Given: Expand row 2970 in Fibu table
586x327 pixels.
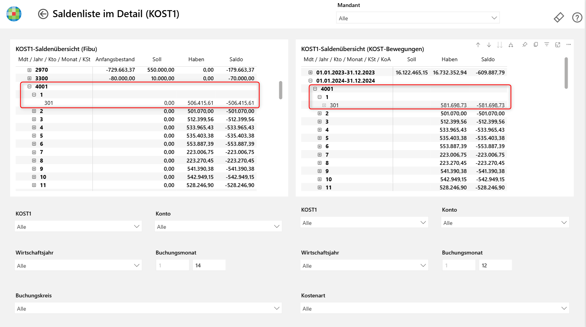Looking at the screenshot, I should 29,70.
